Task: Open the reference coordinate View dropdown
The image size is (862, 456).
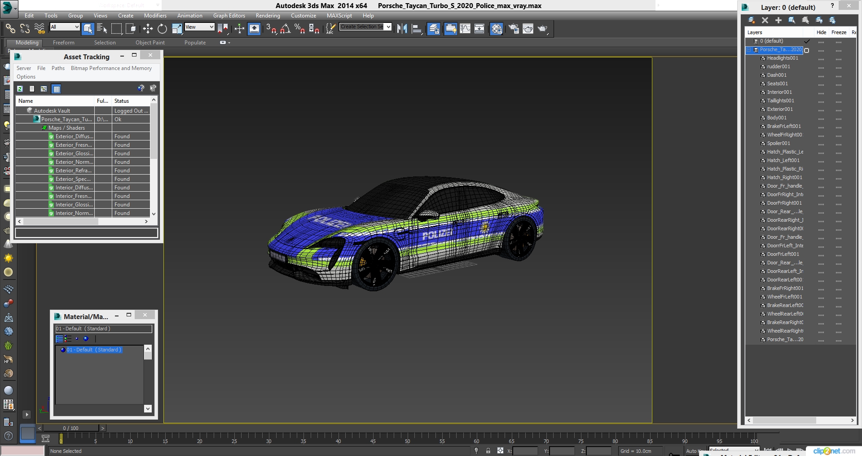Action: click(x=199, y=27)
